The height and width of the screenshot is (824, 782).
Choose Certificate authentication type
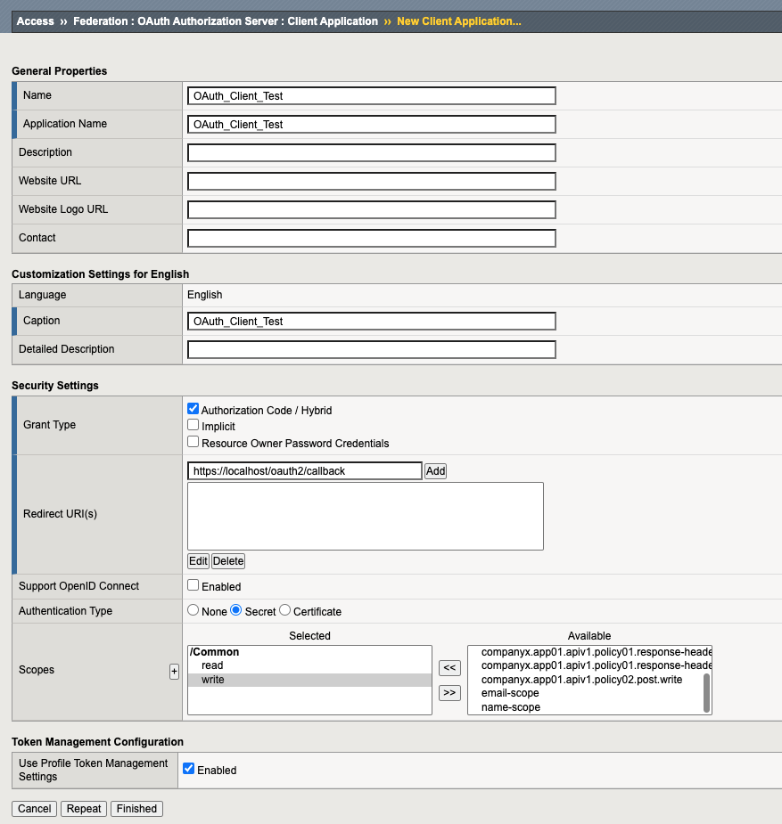pos(285,610)
